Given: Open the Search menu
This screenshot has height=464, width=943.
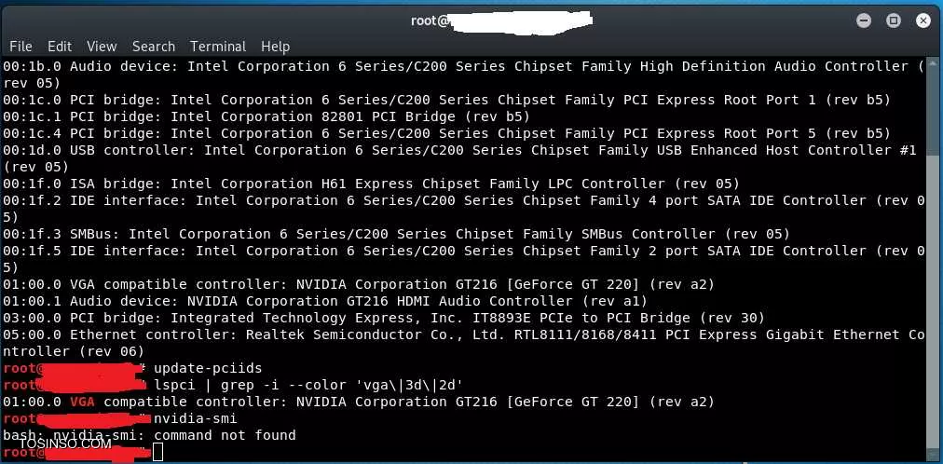Looking at the screenshot, I should click(154, 47).
